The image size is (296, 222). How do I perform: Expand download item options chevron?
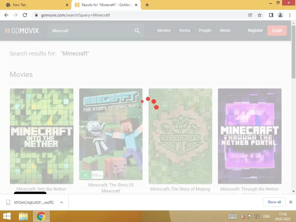click(62, 202)
